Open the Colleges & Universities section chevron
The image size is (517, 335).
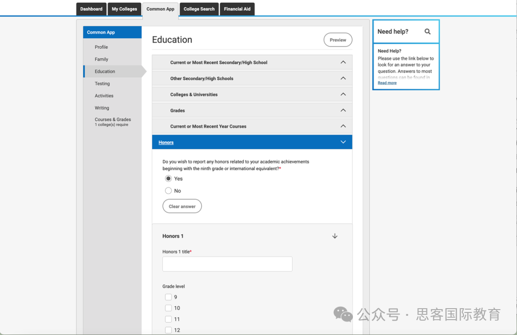click(343, 94)
